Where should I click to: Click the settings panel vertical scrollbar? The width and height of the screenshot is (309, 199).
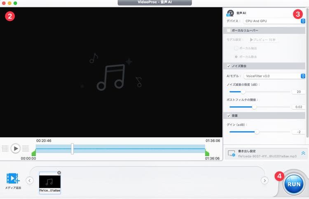[307, 73]
